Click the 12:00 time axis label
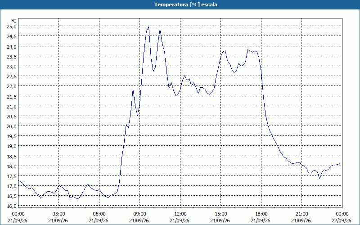This screenshot has width=360, height=225. (180, 214)
